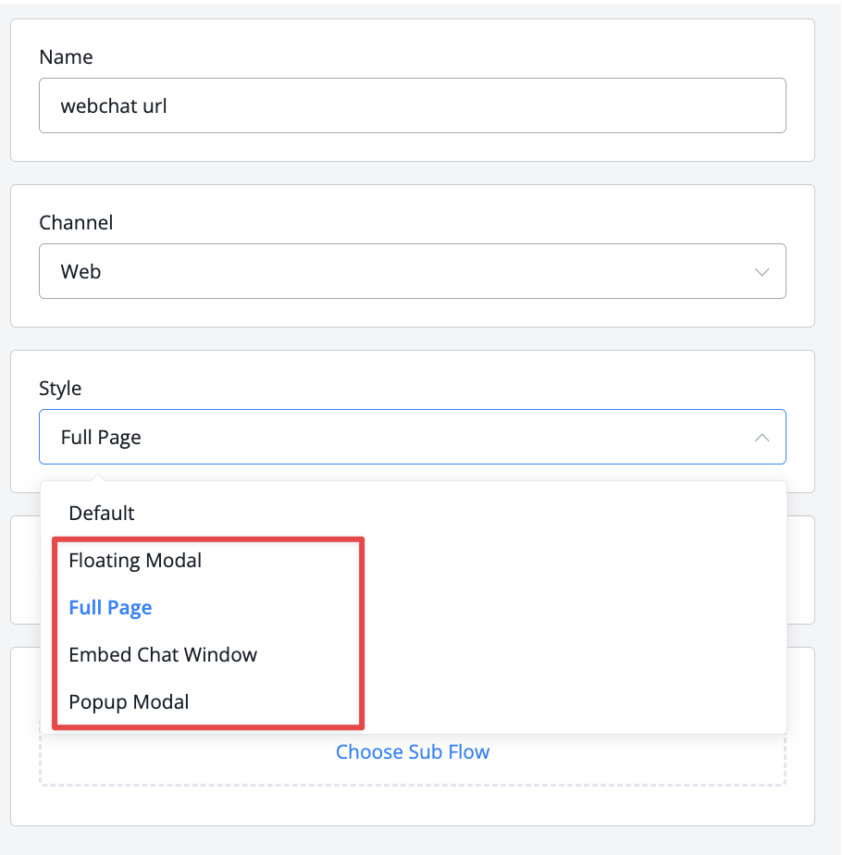Screen dimensions: 842x855
Task: Click the Style field label
Action: pyautogui.click(x=60, y=389)
